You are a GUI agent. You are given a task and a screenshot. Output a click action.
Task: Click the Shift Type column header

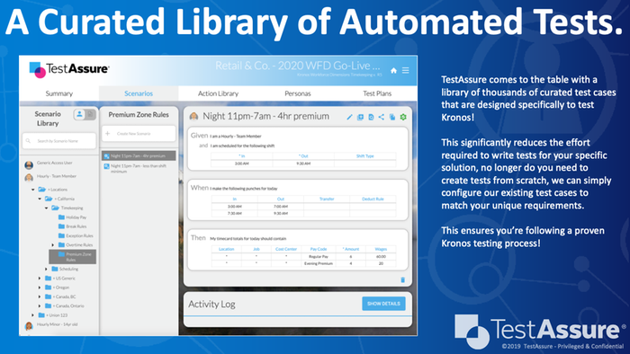[364, 156]
